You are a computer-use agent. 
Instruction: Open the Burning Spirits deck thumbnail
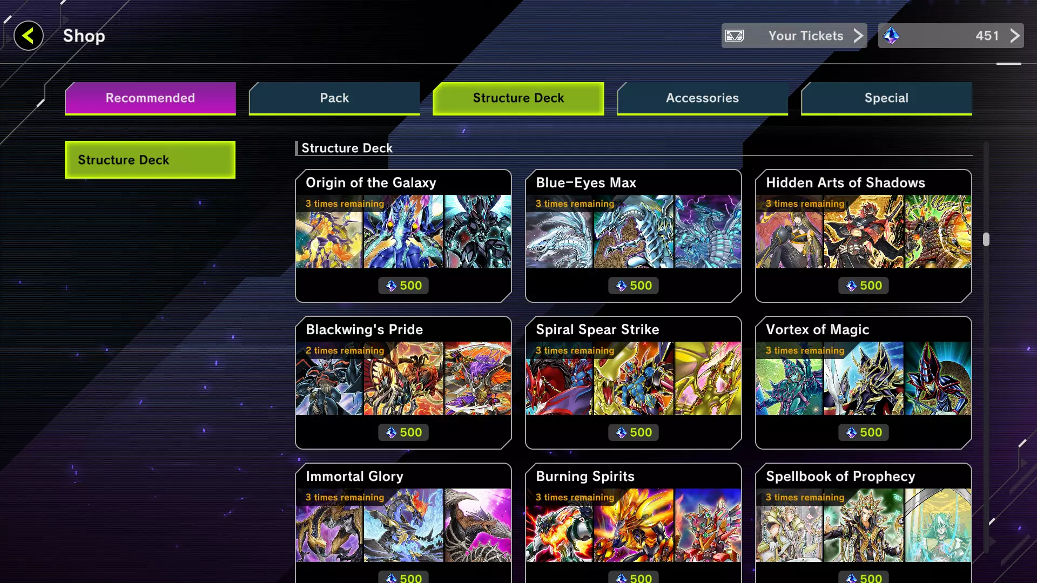tap(634, 525)
